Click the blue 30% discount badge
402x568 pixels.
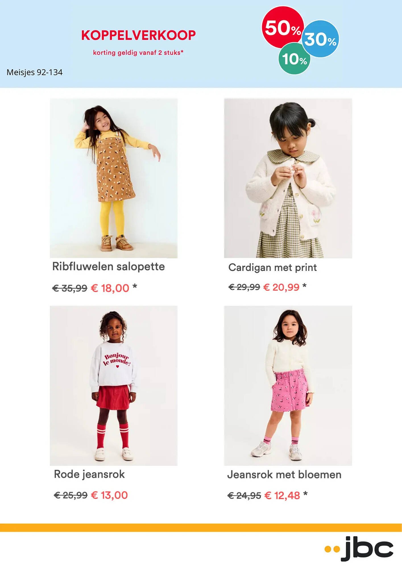[320, 39]
